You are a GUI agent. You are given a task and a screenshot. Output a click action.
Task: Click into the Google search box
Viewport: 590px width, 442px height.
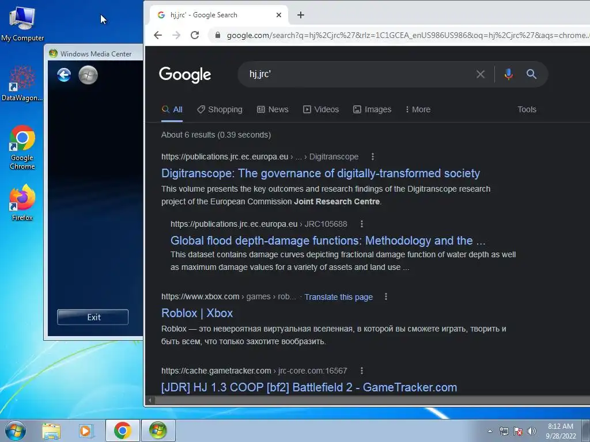click(357, 74)
